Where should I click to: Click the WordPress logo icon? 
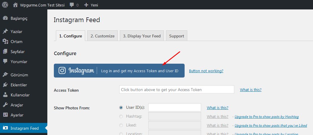(5, 5)
